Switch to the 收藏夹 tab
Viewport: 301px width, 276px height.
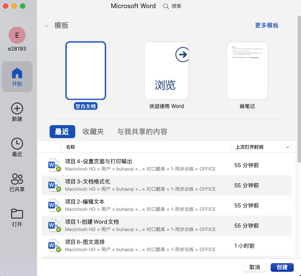(93, 132)
